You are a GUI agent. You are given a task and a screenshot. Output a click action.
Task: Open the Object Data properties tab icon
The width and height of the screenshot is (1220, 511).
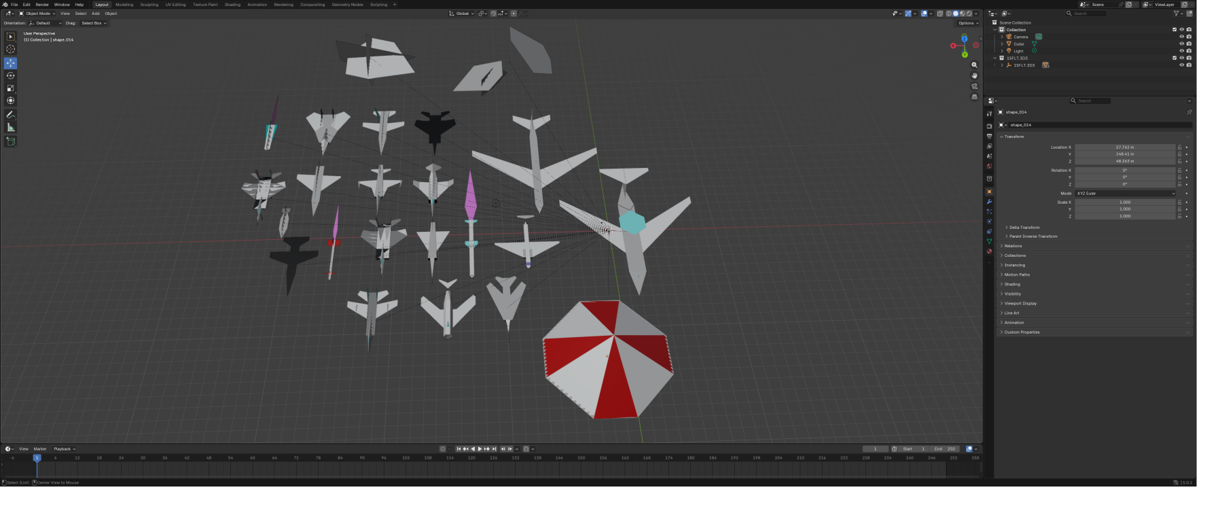(989, 241)
